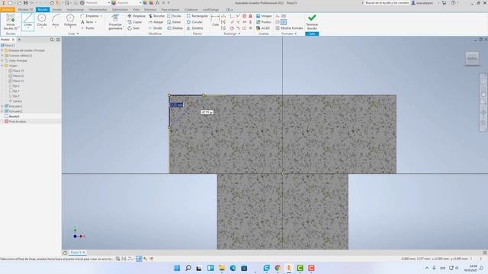Open the Crear panel dropdown

[x=73, y=33]
